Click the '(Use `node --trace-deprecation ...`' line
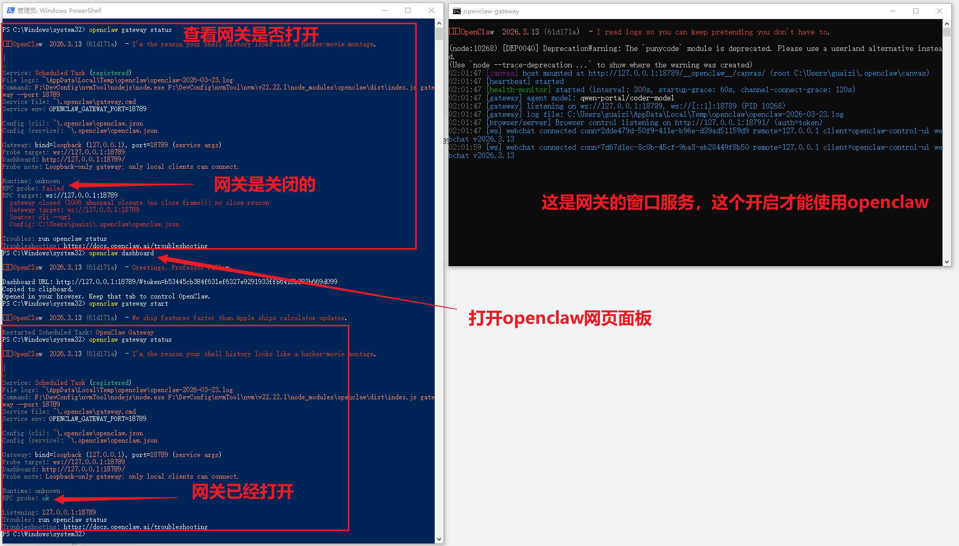Image resolution: width=959 pixels, height=546 pixels. pyautogui.click(x=601, y=65)
